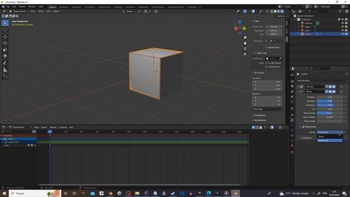Select the Annotate tool
350x197 pixels.
[x=5, y=63]
